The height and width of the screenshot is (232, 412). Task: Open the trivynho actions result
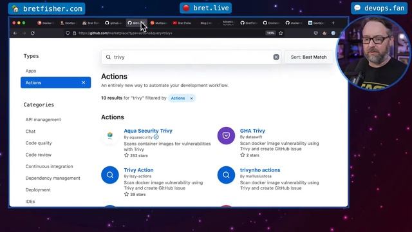[x=260, y=170]
